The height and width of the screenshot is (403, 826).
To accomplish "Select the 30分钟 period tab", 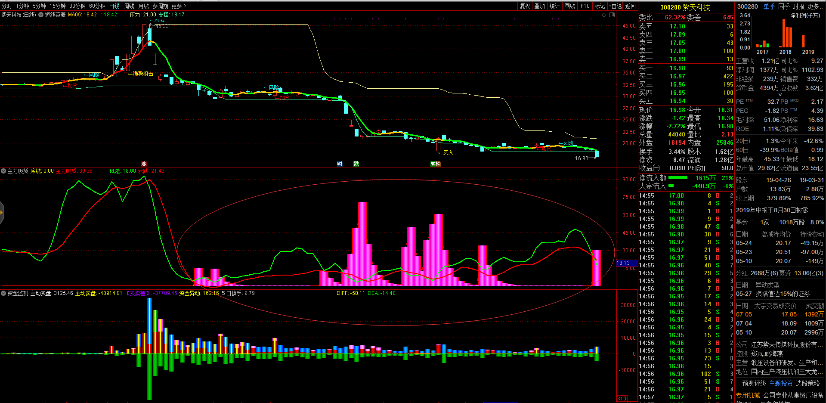I will pos(77,6).
